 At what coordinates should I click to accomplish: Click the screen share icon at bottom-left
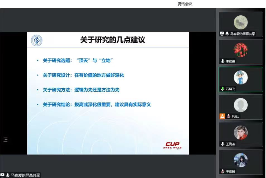pos(3,175)
